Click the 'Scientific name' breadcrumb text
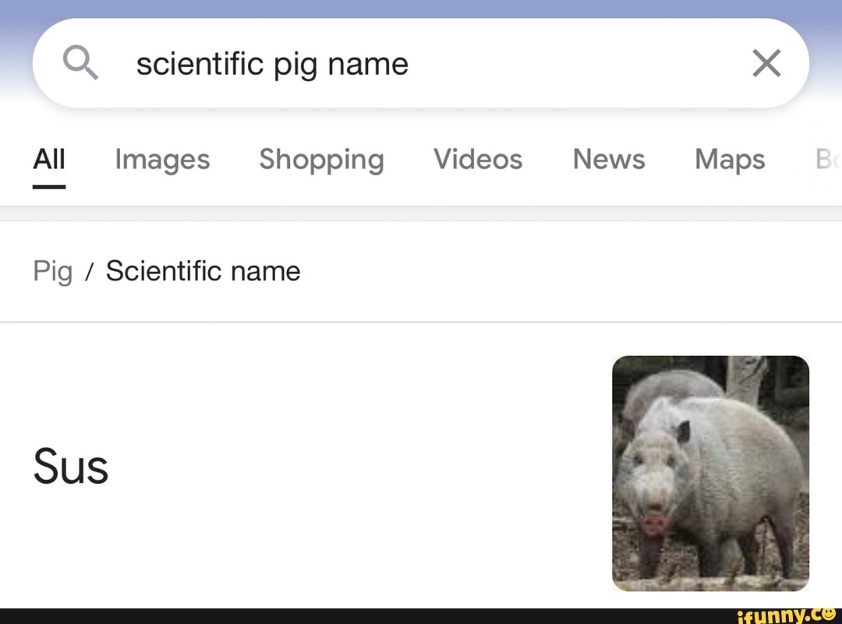This screenshot has height=624, width=842. click(203, 271)
